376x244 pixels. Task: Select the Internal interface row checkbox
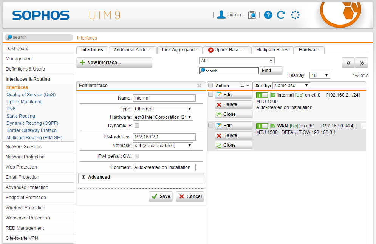coord(210,94)
